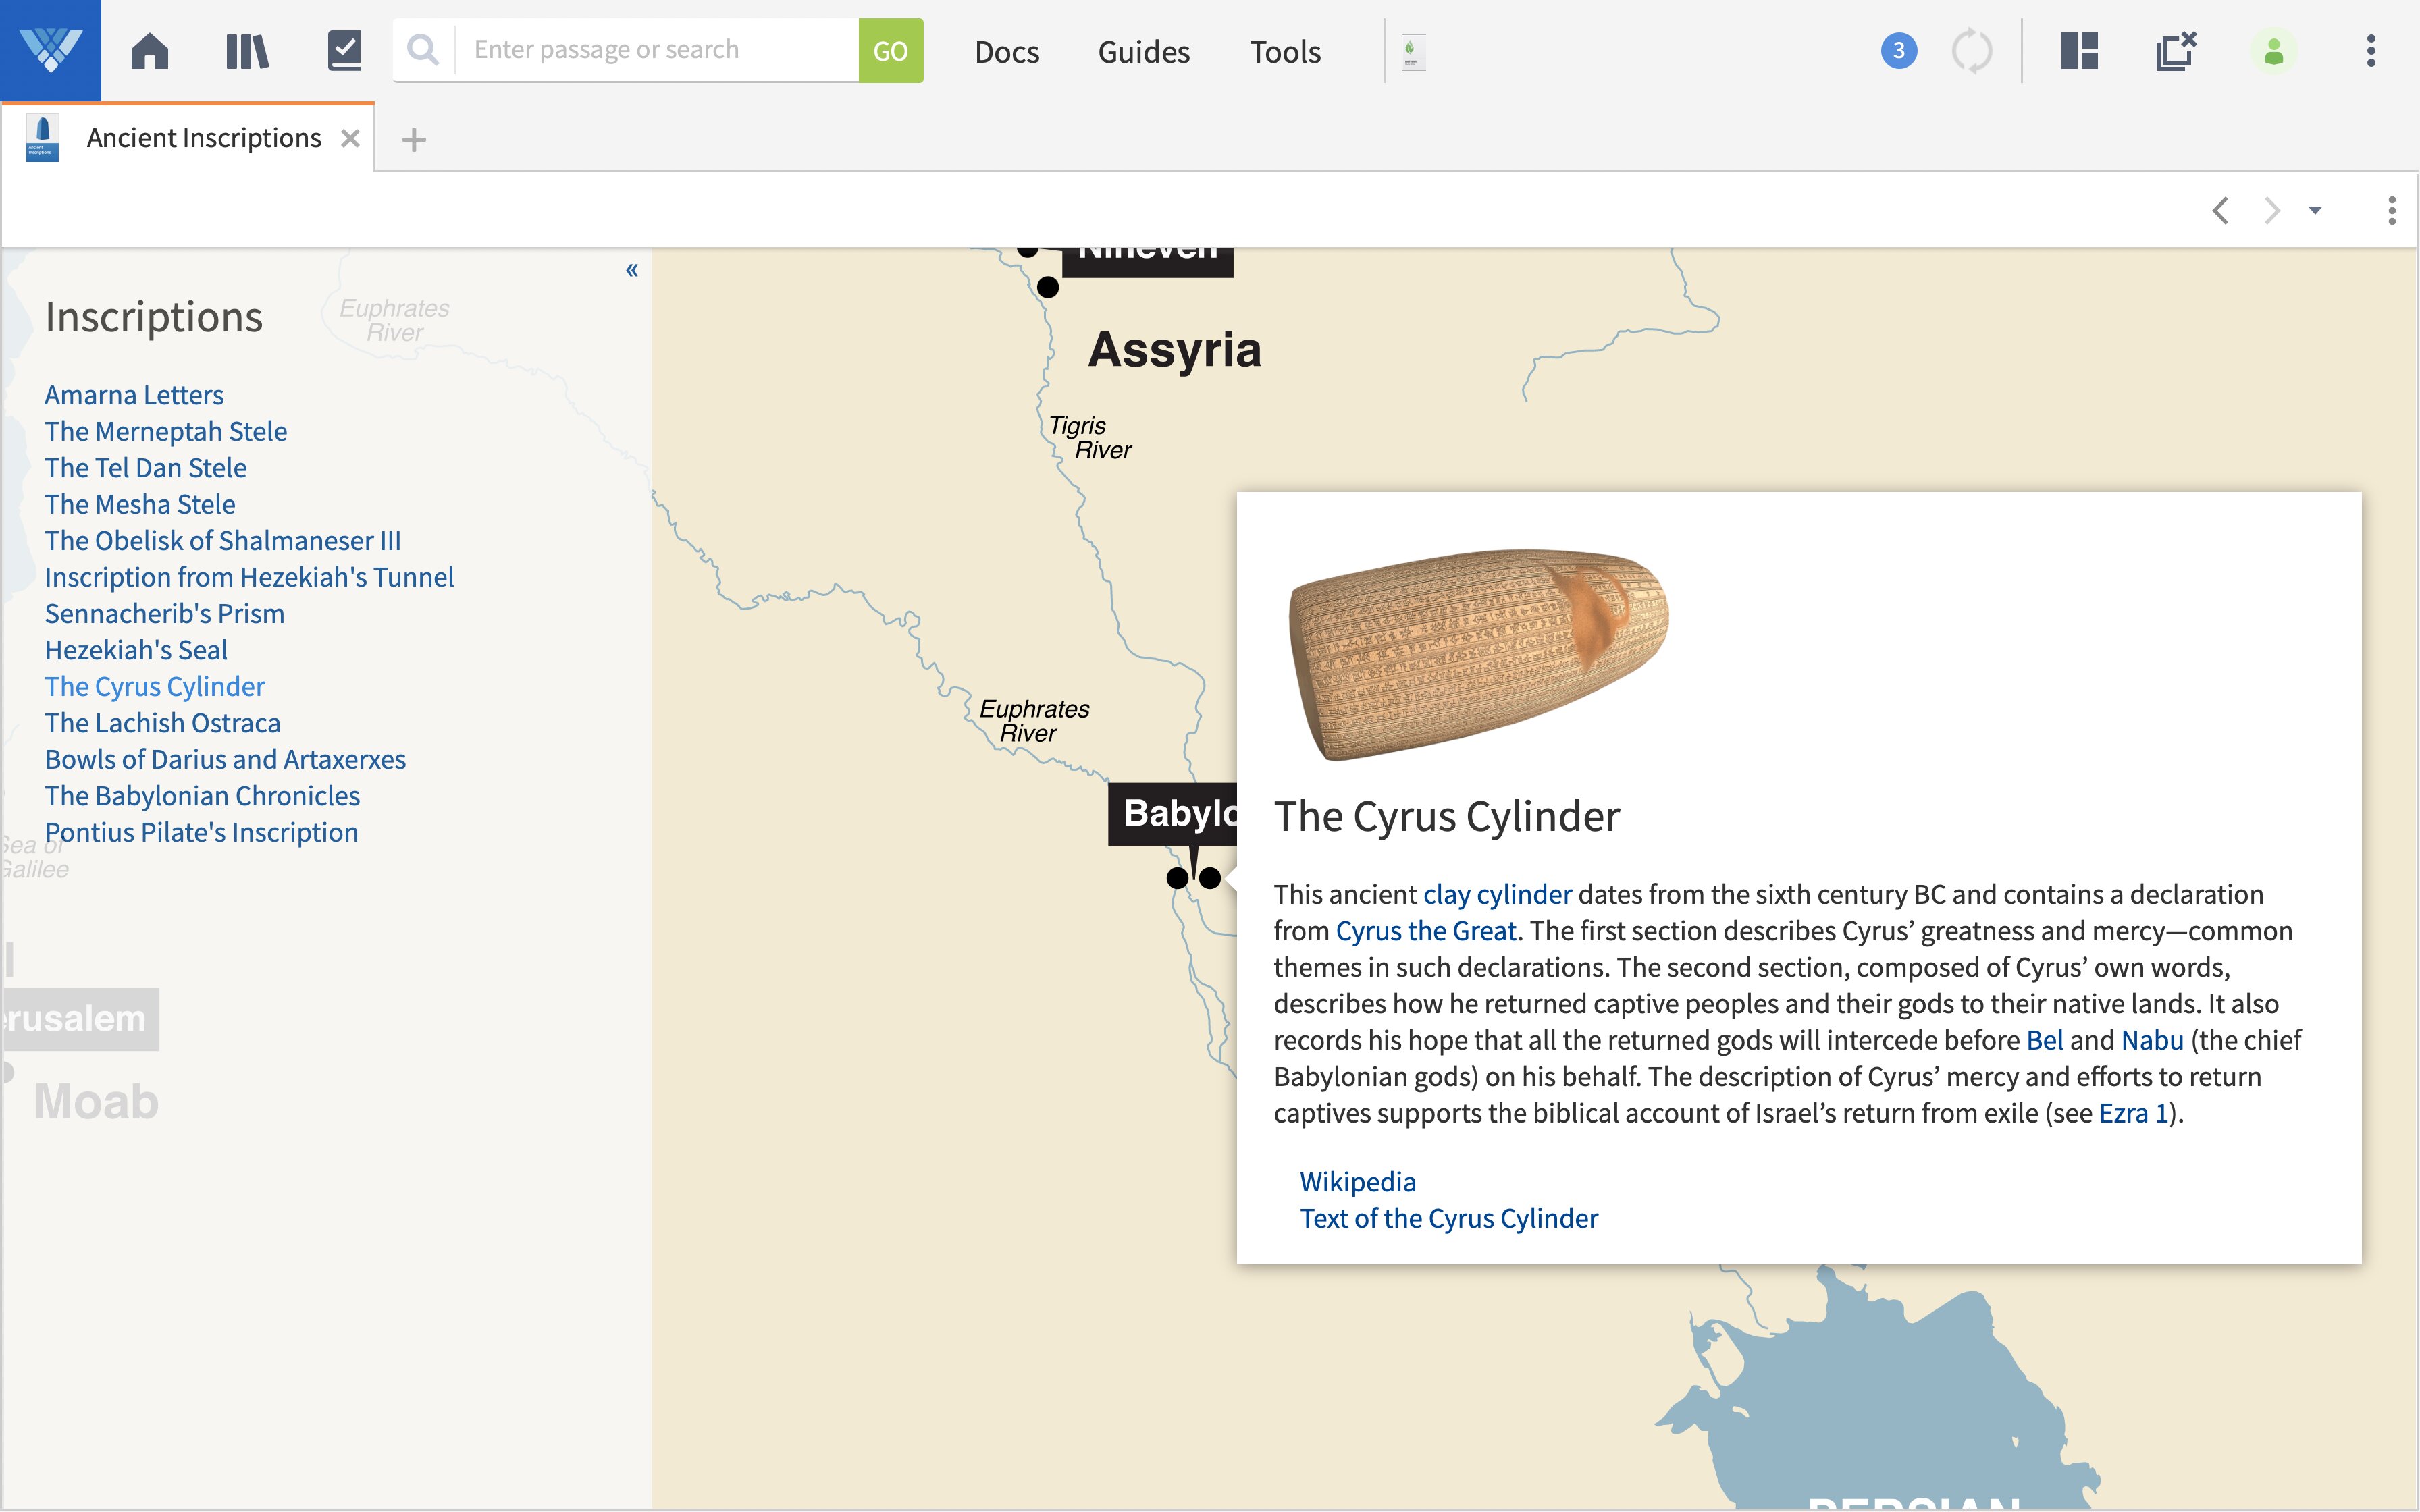Viewport: 2420px width, 1512px height.
Task: Open the shortcut thumbnail beside Tools
Action: pos(1412,52)
